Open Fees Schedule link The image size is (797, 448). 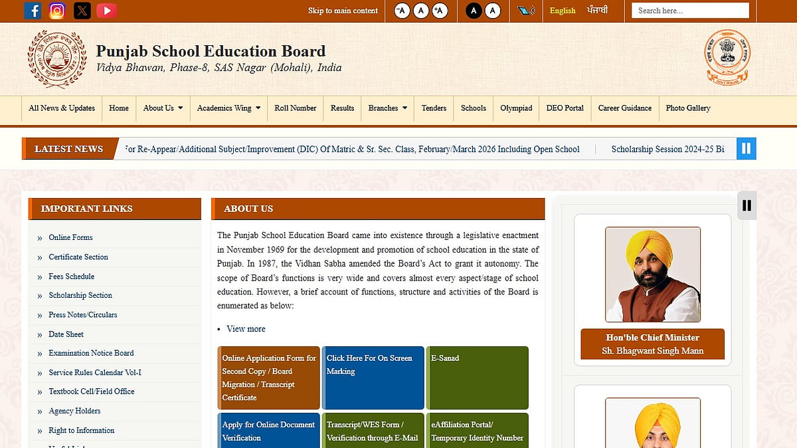(71, 276)
